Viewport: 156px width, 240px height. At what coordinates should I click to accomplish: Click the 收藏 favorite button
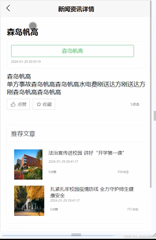point(44,104)
